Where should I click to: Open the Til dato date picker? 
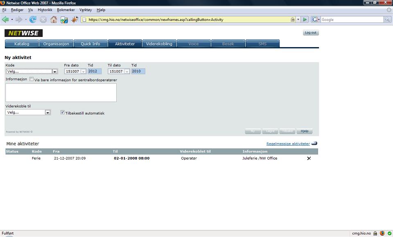click(127, 71)
